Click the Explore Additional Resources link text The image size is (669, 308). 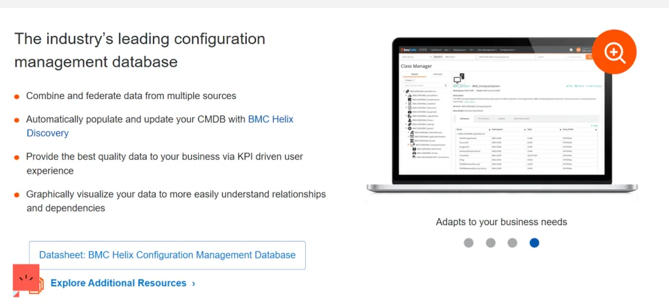point(118,283)
